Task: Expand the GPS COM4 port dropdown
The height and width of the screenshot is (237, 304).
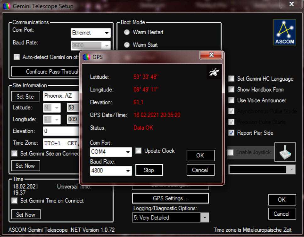Action: click(128, 152)
